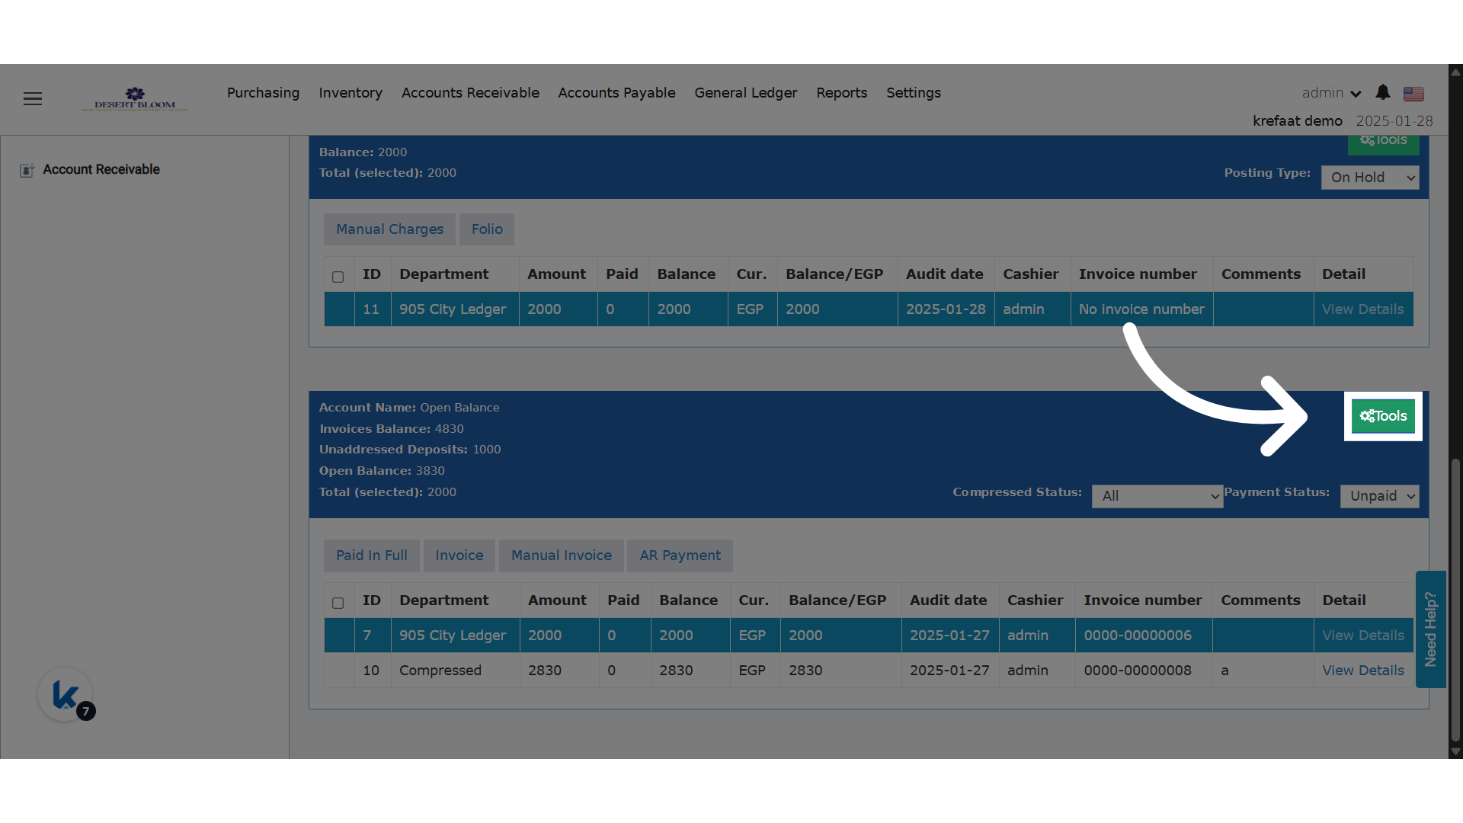Open the Settings menu
The width and height of the screenshot is (1463, 823).
click(913, 93)
